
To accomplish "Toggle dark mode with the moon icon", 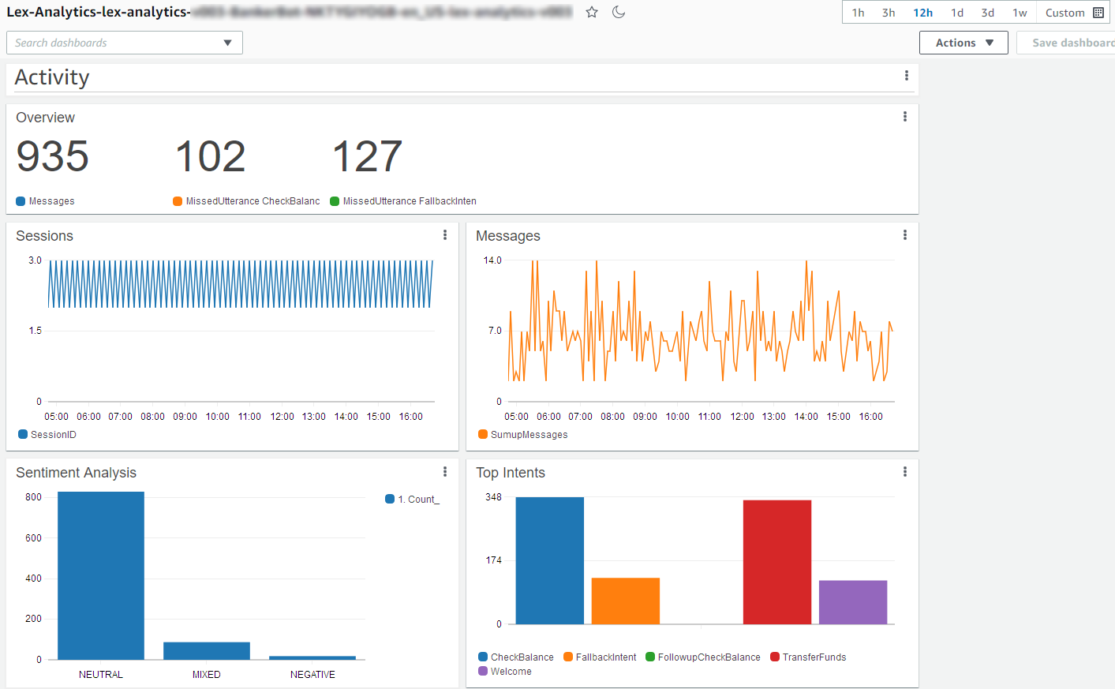I will 619,12.
